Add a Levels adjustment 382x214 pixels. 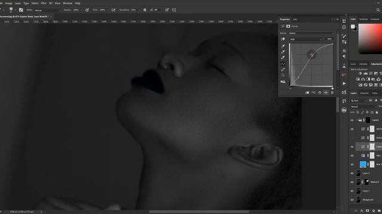click(x=365, y=74)
